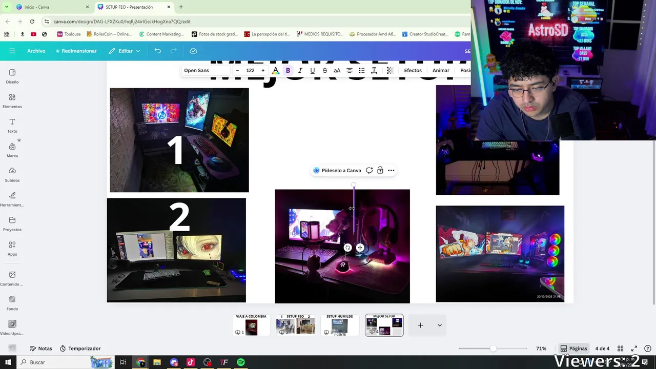
Task: Open the Proyectos sidebar panel
Action: click(12, 223)
